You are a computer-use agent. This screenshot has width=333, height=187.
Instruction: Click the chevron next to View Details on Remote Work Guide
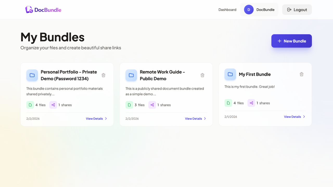pos(205,118)
